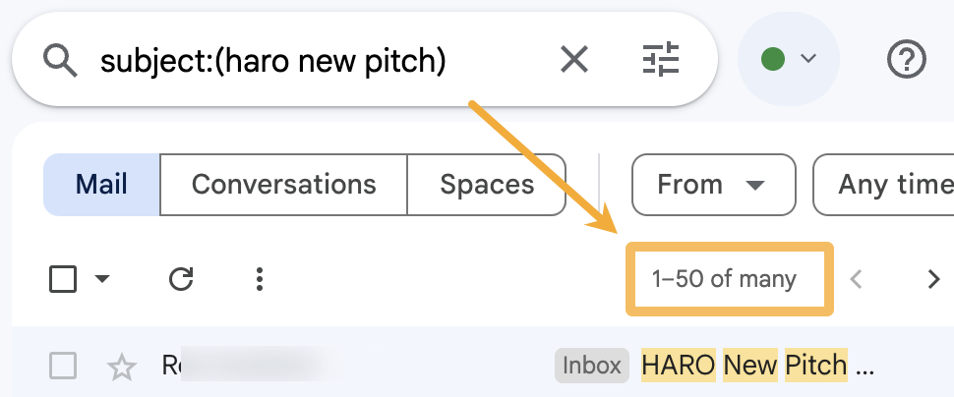Switch to the Conversations tab
This screenshot has height=397, width=954.
[283, 185]
